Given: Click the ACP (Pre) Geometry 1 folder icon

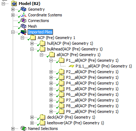Looking at the screenshot, I should (x=33, y=38).
